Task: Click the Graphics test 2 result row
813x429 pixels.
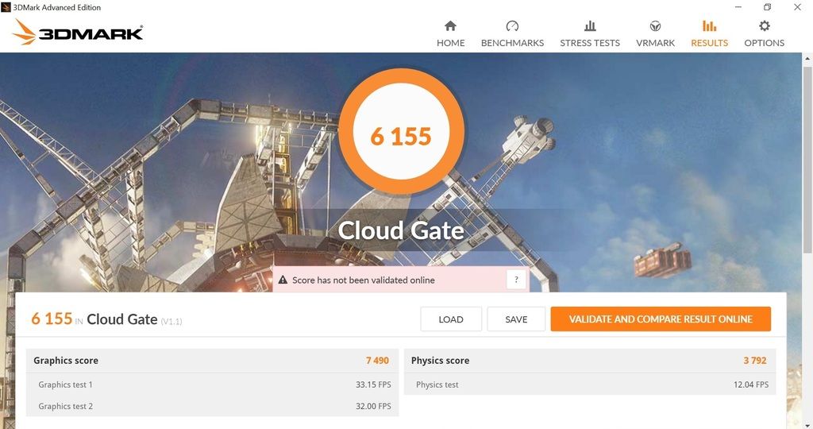Action: 212,406
